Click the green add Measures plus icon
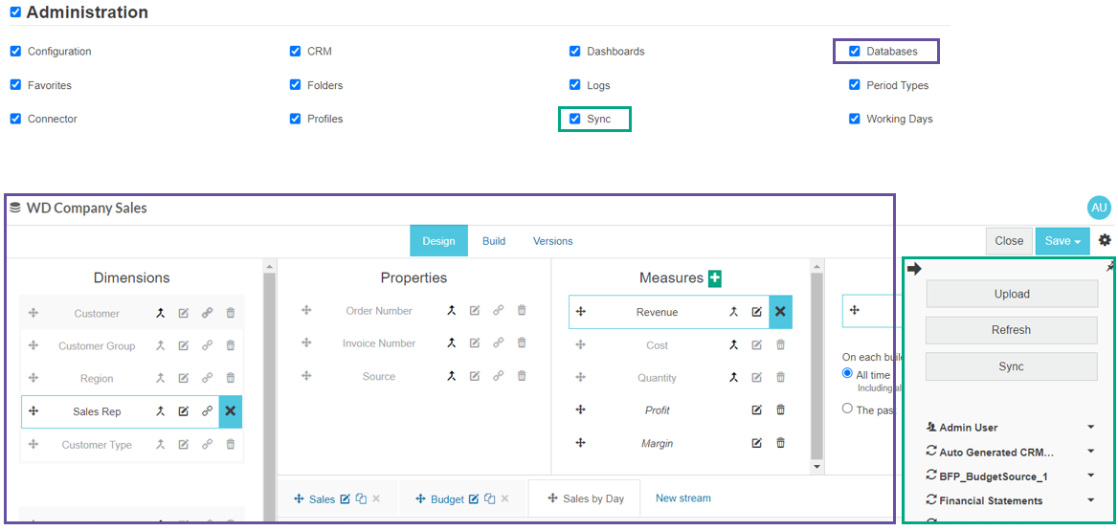The height and width of the screenshot is (531, 1118). point(715,278)
